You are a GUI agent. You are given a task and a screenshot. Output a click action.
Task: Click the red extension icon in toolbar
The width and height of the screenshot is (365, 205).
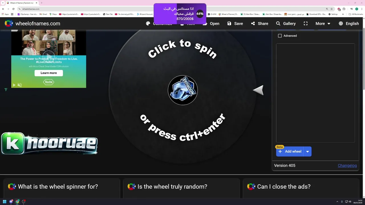(339, 9)
